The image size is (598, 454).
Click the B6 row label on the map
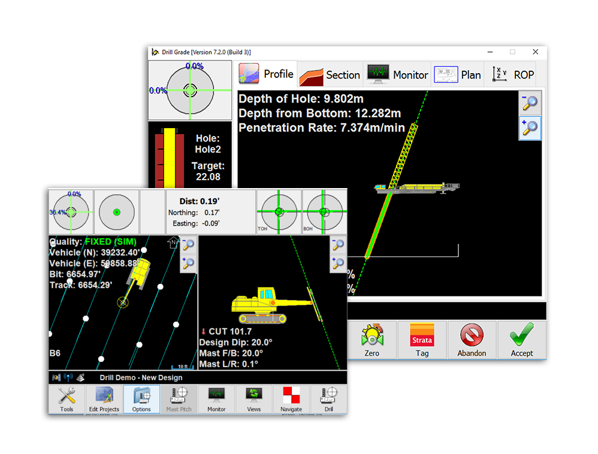point(55,353)
